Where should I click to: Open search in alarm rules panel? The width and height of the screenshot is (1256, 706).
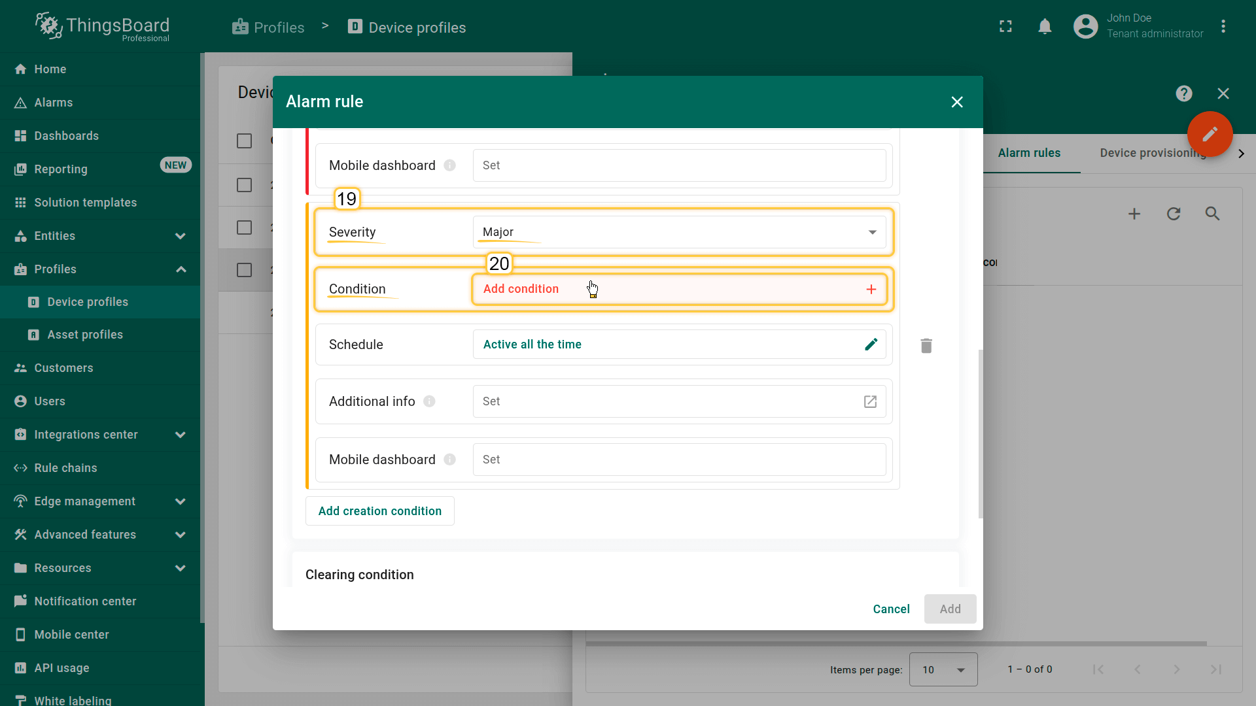tap(1212, 214)
